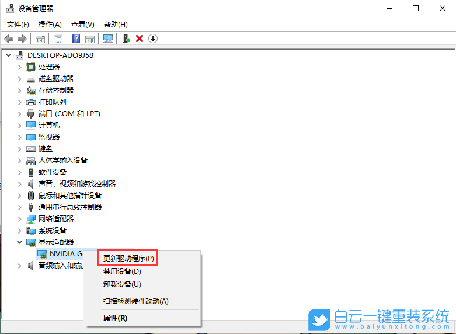The image size is (456, 334).
Task: Click the 人体学输入设备 icon
Action: [31, 161]
